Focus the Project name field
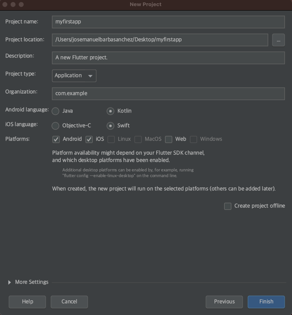 click(168, 22)
